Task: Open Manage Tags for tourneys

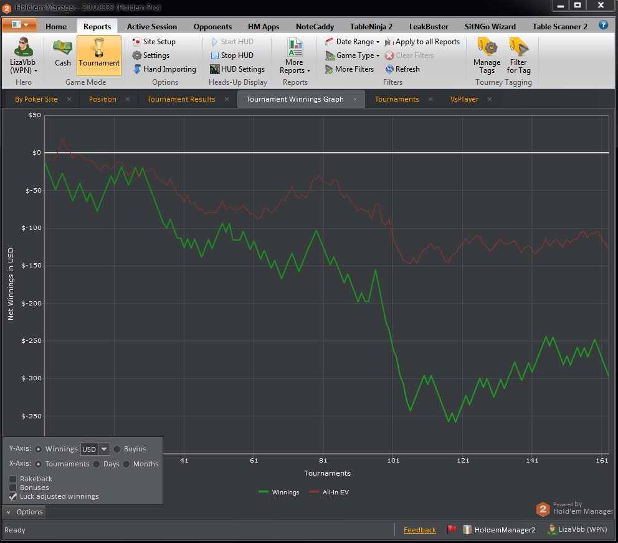Action: [487, 55]
